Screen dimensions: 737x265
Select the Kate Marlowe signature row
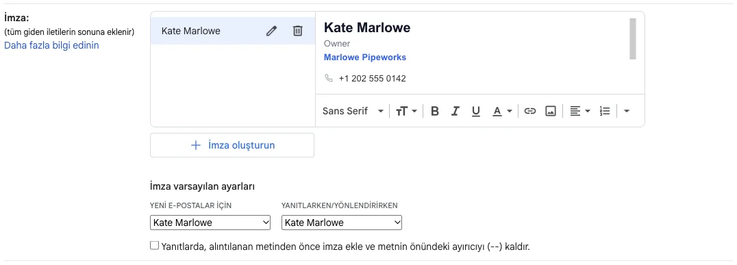233,31
